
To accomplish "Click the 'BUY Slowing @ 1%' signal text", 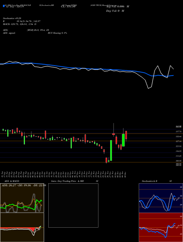I will tap(57, 33).
